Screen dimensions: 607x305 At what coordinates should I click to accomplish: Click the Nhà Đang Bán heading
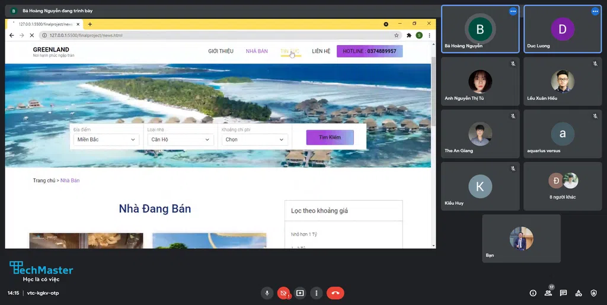[x=155, y=209]
